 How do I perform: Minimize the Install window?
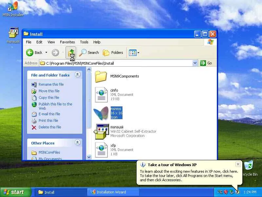point(197,34)
